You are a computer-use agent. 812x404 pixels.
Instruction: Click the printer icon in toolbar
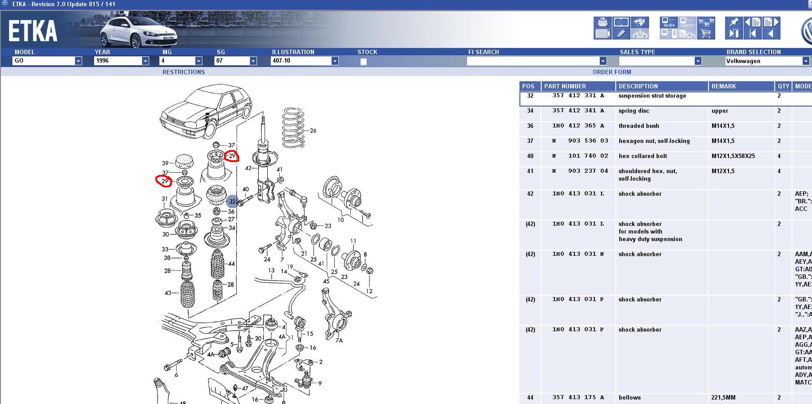tap(602, 22)
